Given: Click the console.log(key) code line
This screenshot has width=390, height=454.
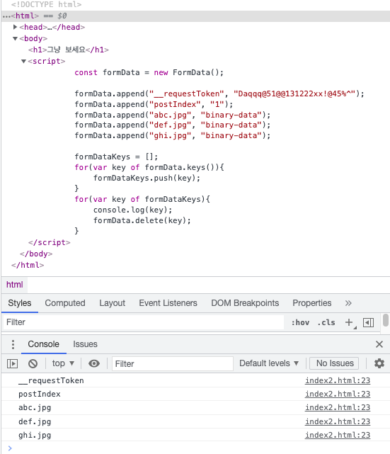Looking at the screenshot, I should point(132,210).
